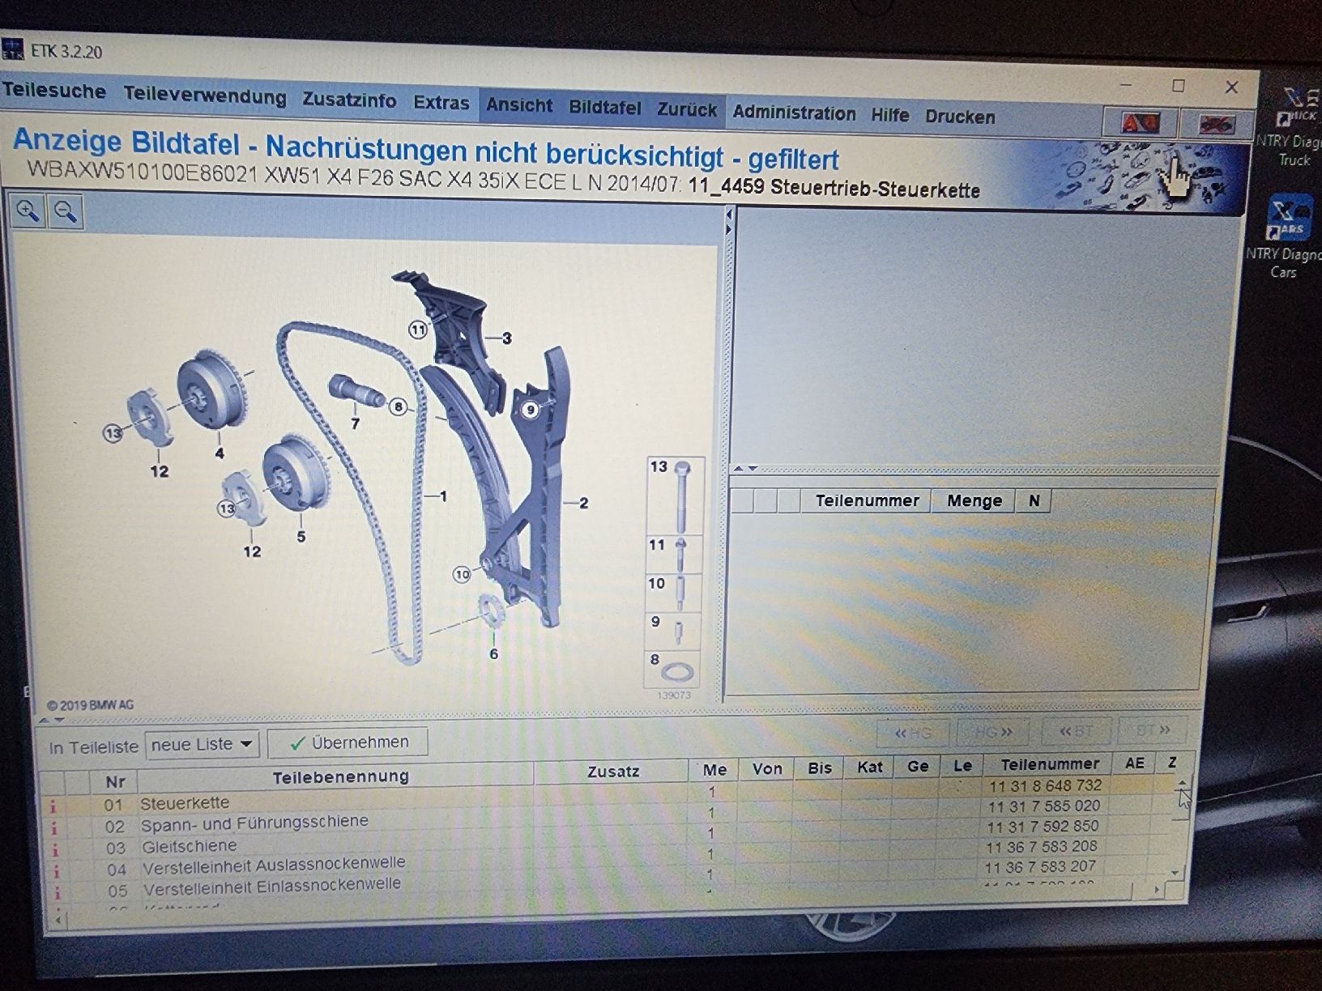
Task: Click parts list scrollbar down arrow
Action: point(1175,874)
